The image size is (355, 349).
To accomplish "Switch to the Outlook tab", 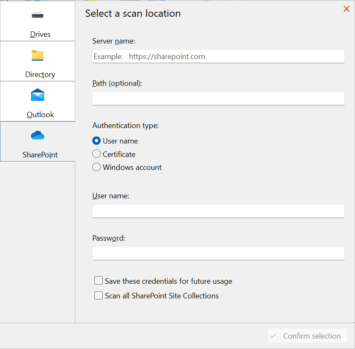I will 37,102.
